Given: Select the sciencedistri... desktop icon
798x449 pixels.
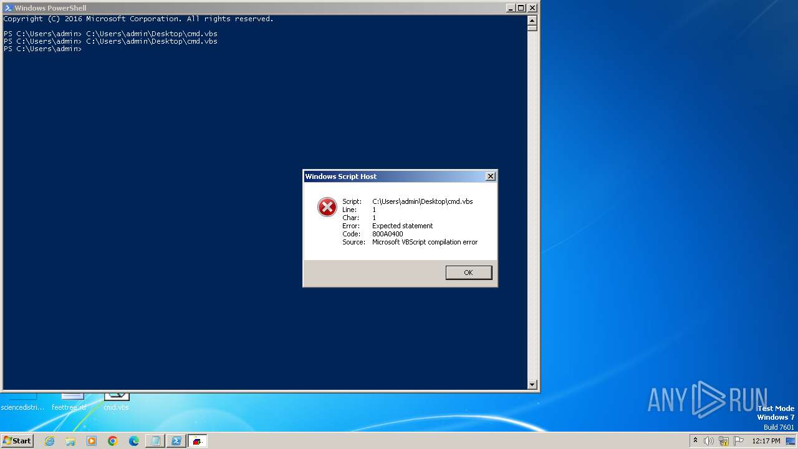Looking at the screenshot, I should point(22,401).
